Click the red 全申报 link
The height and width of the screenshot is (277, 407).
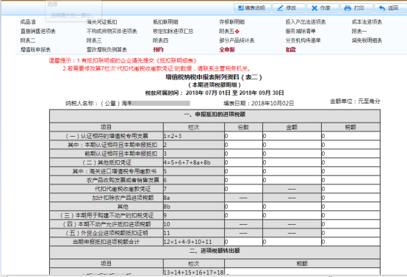coord(227,49)
